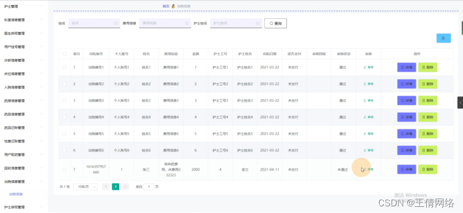
Task: Open 科室信息管理 in sidebar menu
Action: pos(23,20)
